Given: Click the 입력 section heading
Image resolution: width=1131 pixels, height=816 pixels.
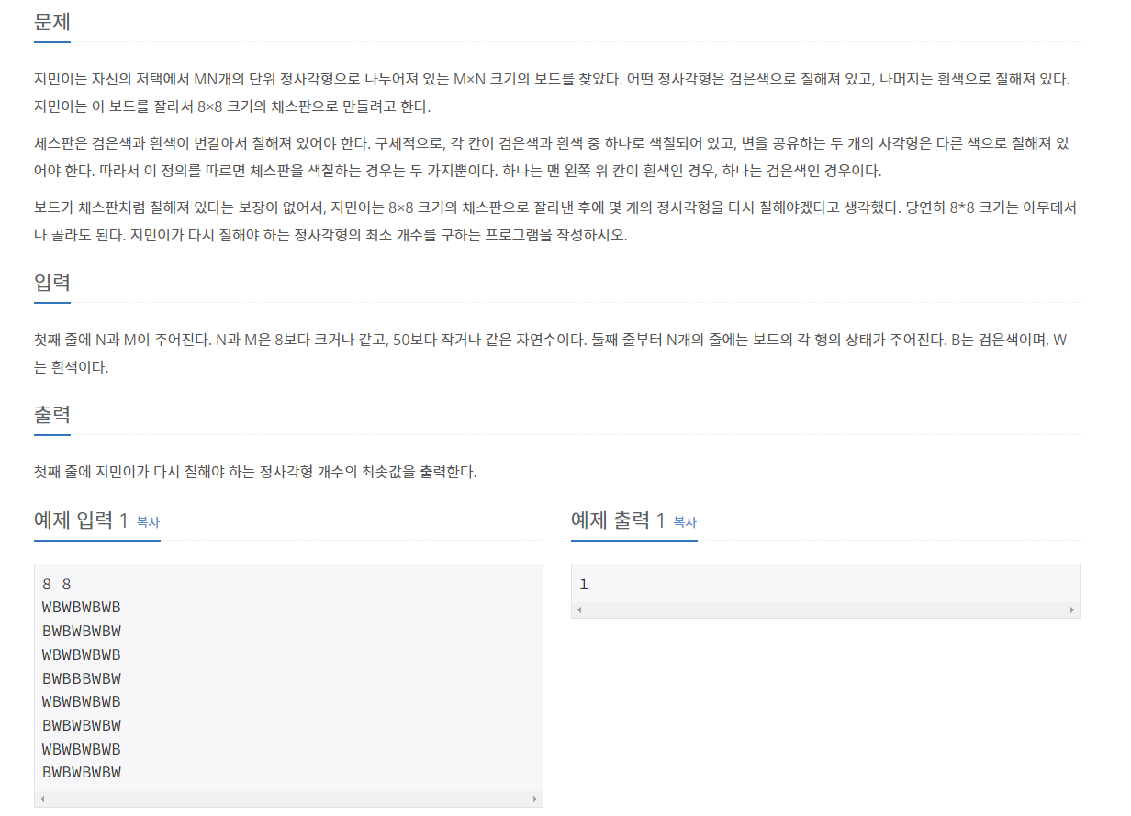Looking at the screenshot, I should (52, 283).
